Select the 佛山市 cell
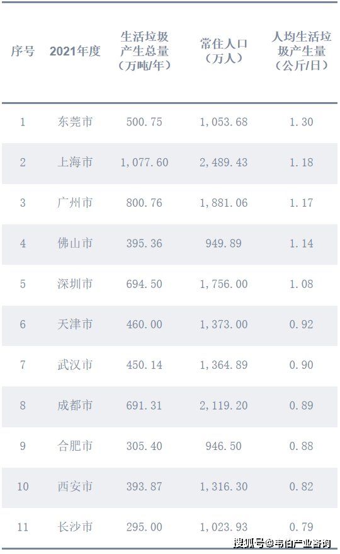 pos(75,243)
